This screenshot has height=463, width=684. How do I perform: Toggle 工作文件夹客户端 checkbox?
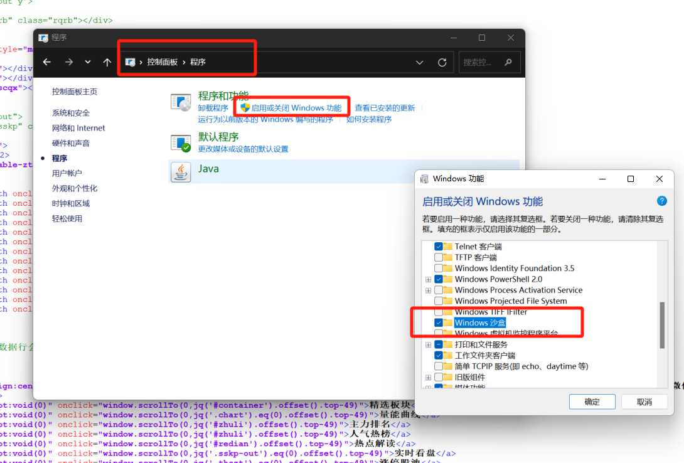click(439, 355)
